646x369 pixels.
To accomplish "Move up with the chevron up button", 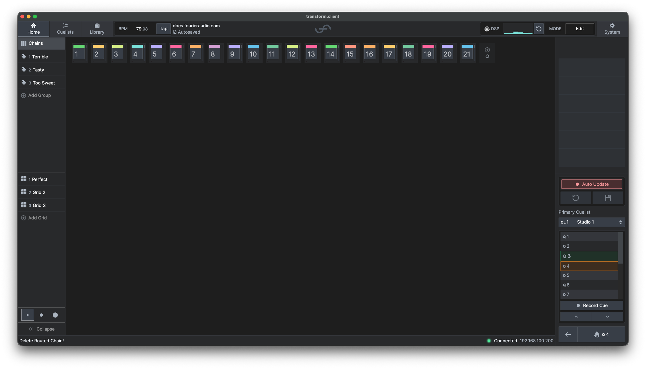I will tap(576, 317).
